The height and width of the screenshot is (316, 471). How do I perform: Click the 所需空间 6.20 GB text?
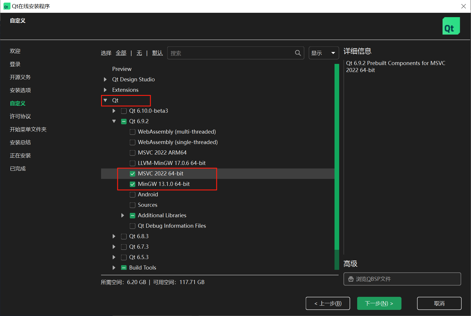click(x=123, y=282)
